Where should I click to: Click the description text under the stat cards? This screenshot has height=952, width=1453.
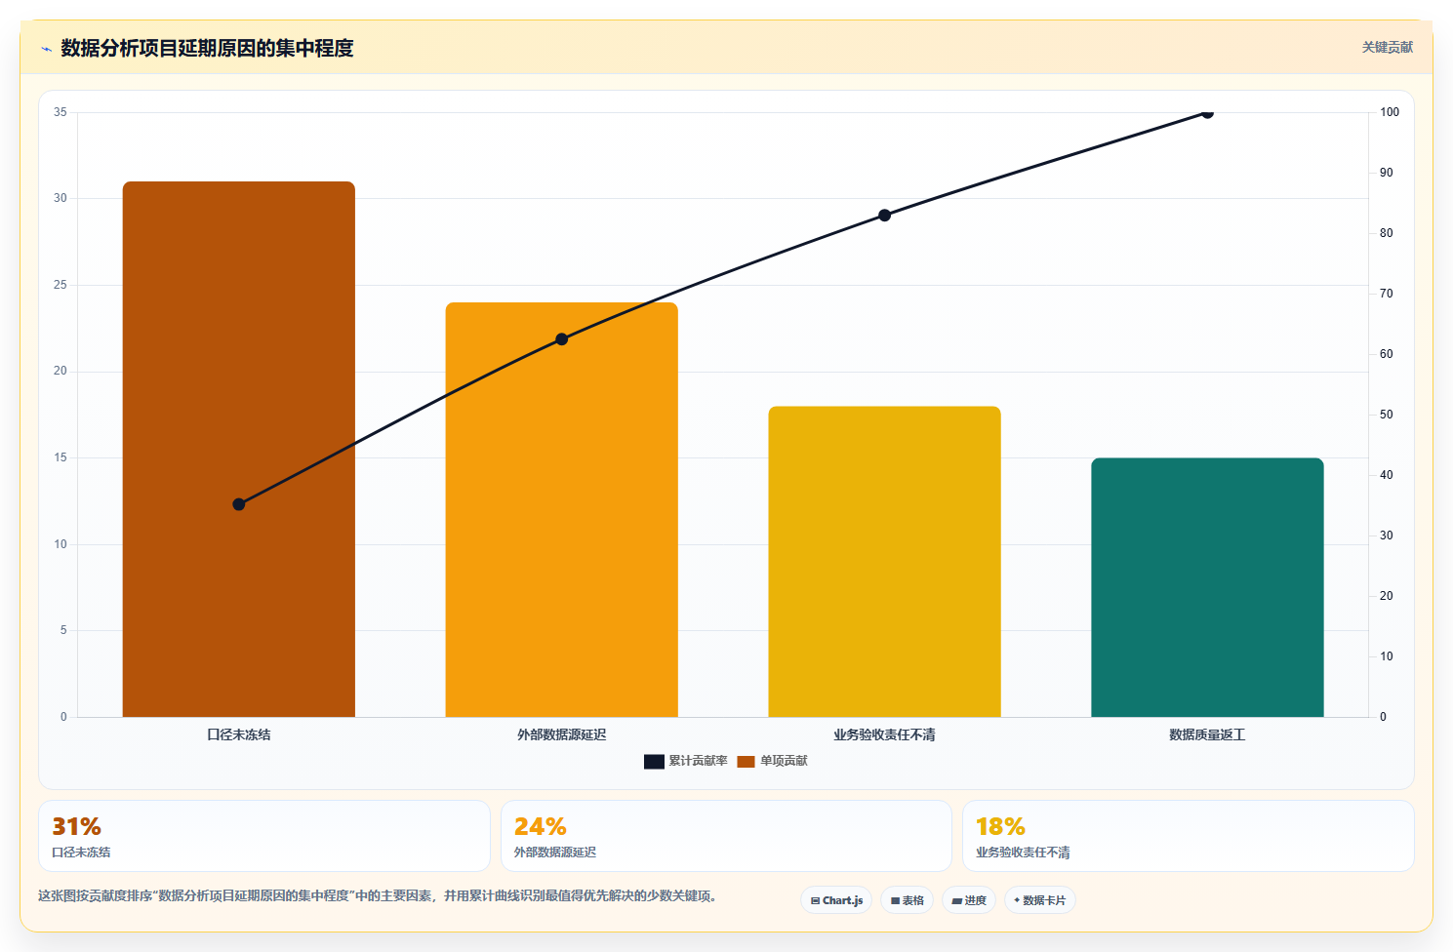(381, 895)
